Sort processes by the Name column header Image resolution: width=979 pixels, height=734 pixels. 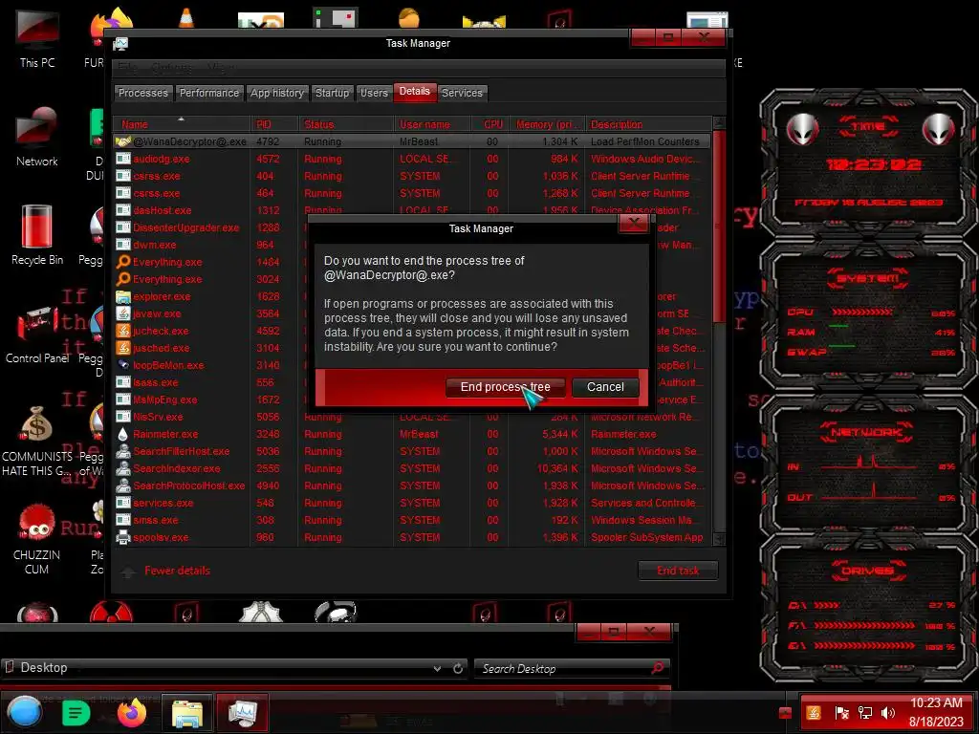point(181,124)
